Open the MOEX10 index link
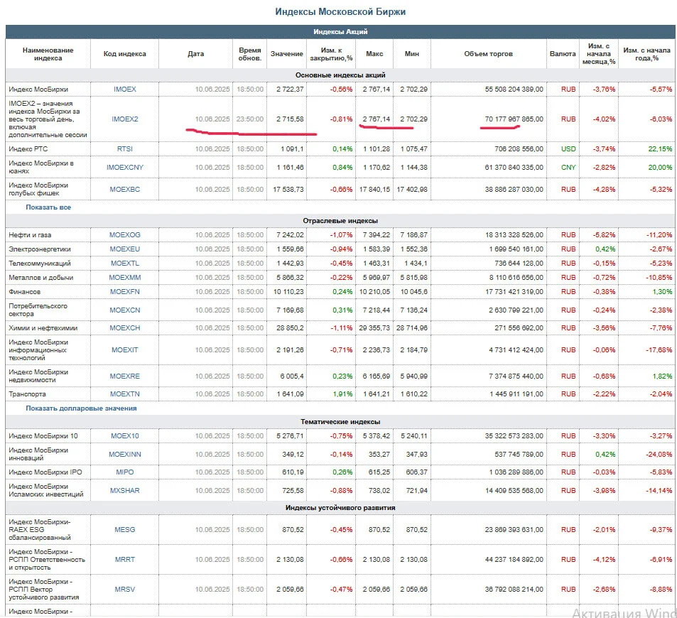 125,435
